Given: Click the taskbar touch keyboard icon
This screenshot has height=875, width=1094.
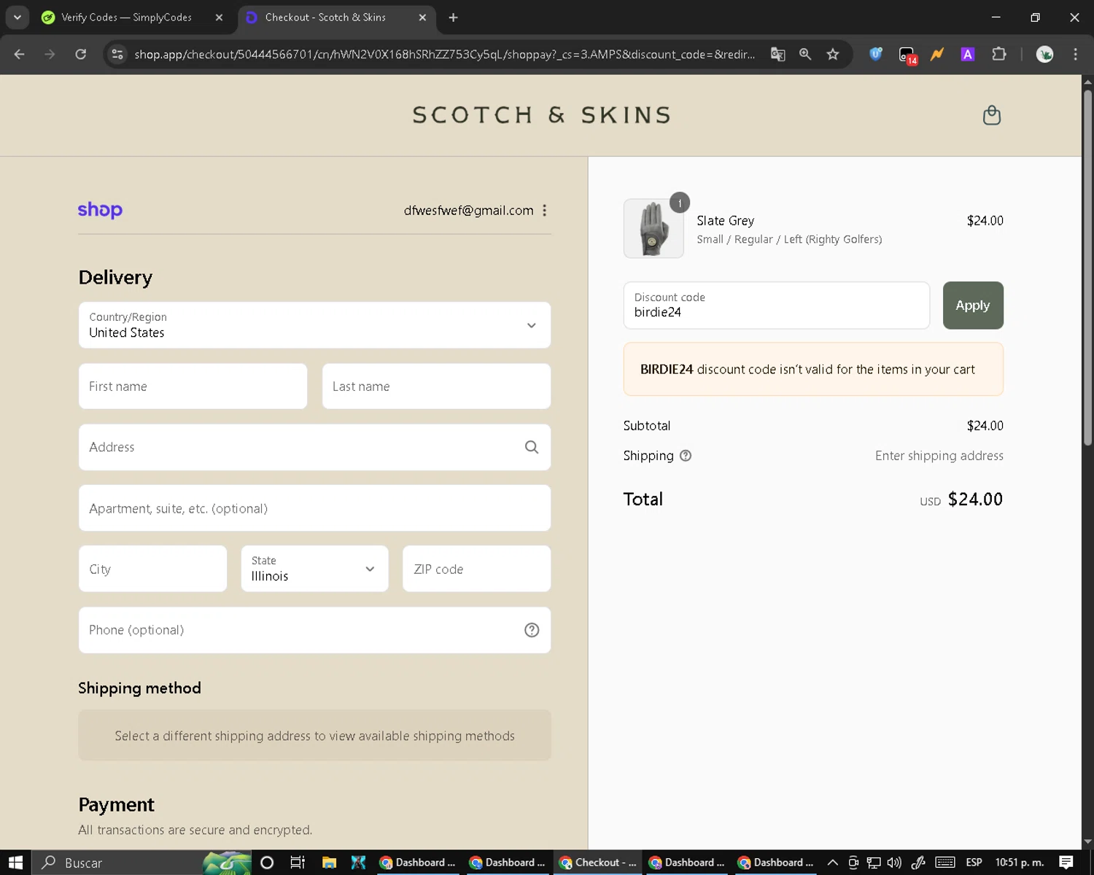Looking at the screenshot, I should click(945, 863).
